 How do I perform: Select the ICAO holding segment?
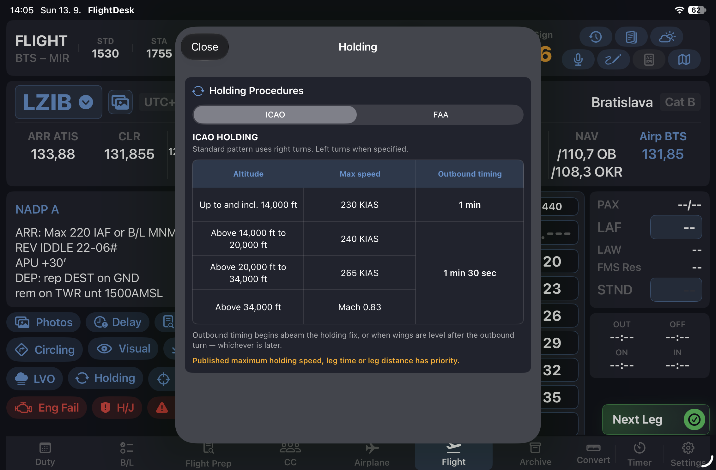coord(275,115)
